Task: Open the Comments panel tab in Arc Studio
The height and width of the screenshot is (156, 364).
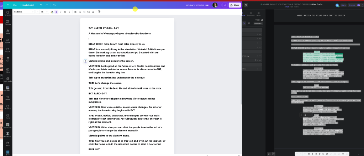Action: tap(251, 14)
